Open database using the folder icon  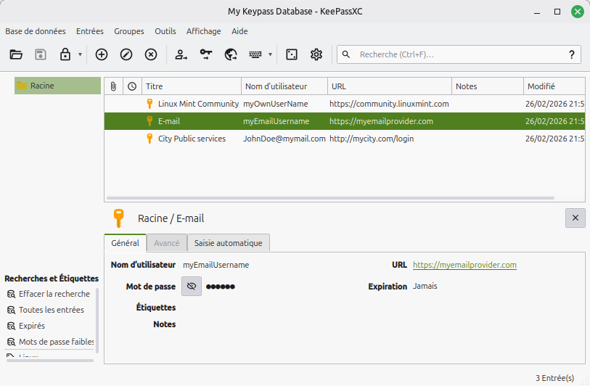(x=16, y=54)
